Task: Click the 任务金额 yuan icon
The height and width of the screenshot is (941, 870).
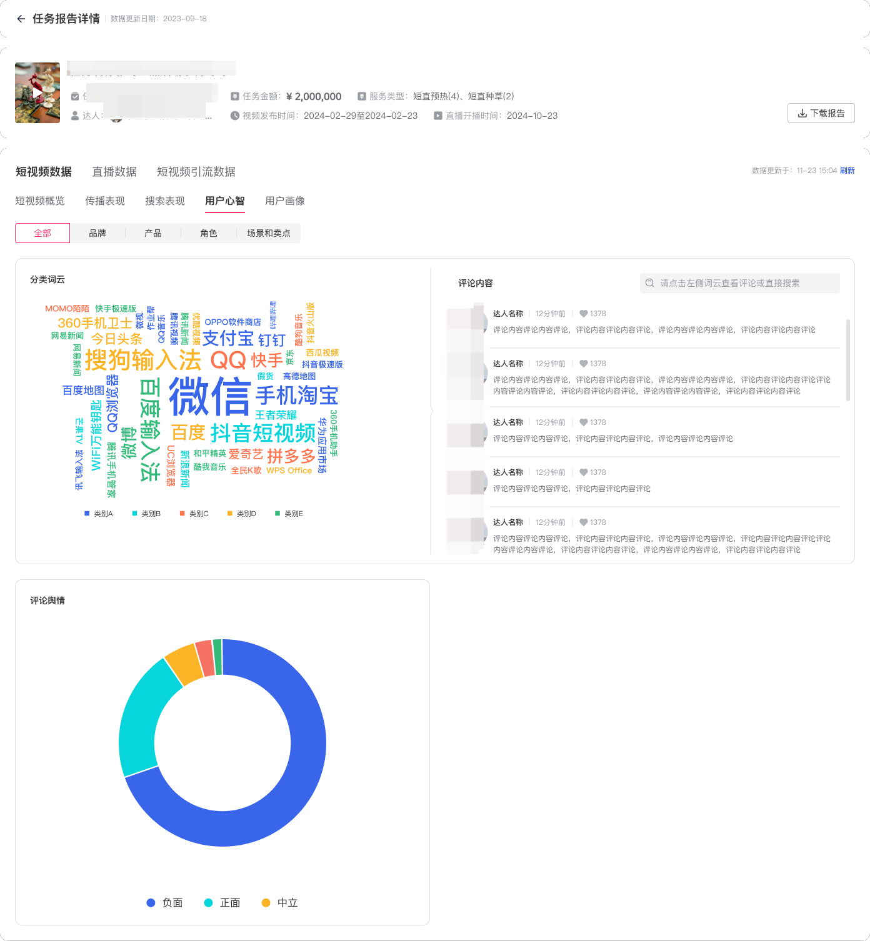Action: [235, 96]
